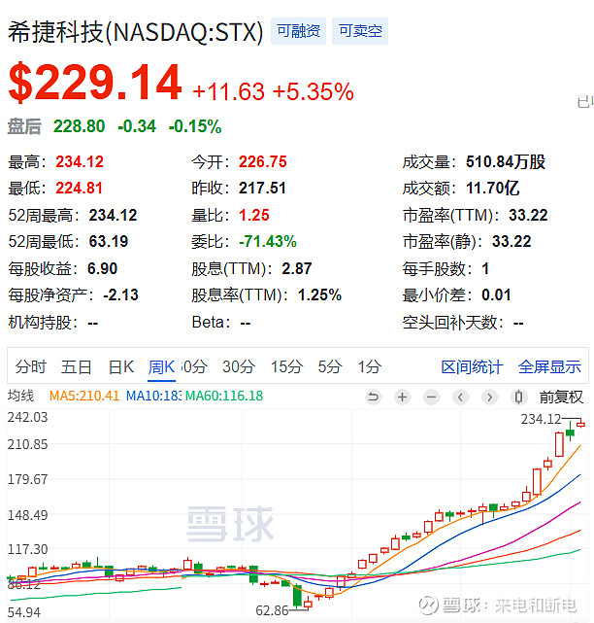Click the 每股收益 value 6.90

102,268
